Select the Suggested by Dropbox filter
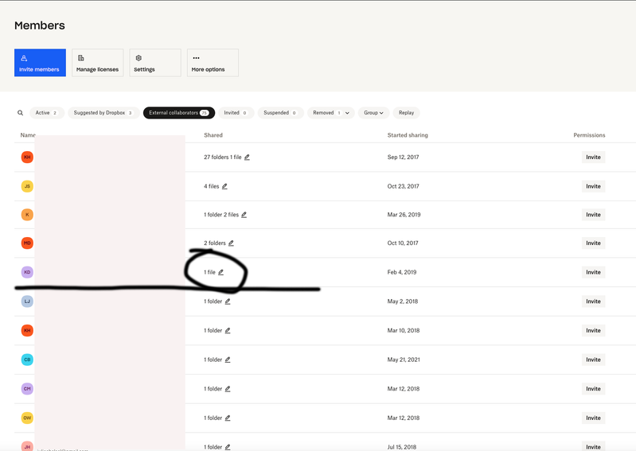Image resolution: width=636 pixels, height=451 pixels. coord(103,113)
